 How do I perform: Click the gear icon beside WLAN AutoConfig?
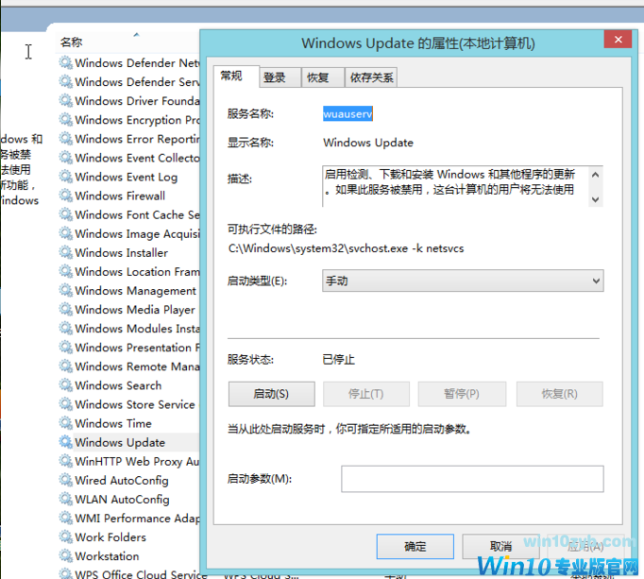pyautogui.click(x=65, y=499)
